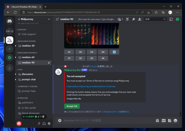The width and height of the screenshot is (185, 131).
Task: Click the Accept ToS button
Action: click(72, 106)
